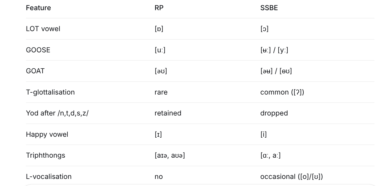Click the SSBE cell 'common ([ʔ])'

(282, 92)
